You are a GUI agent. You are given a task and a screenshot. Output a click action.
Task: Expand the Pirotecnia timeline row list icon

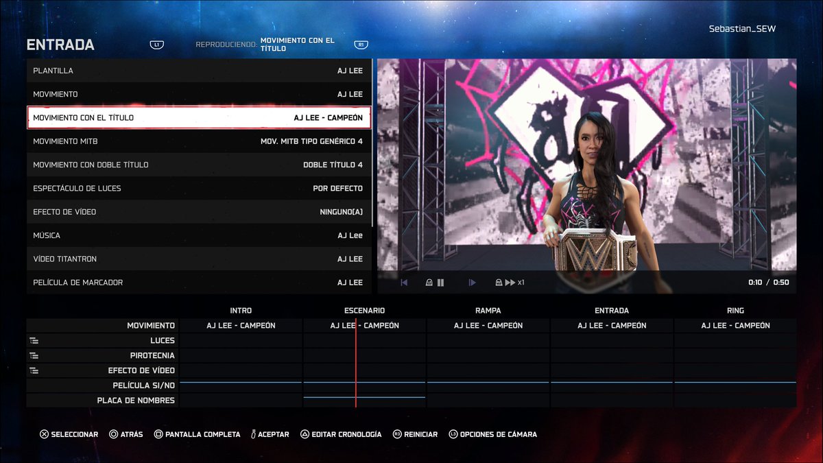point(34,355)
